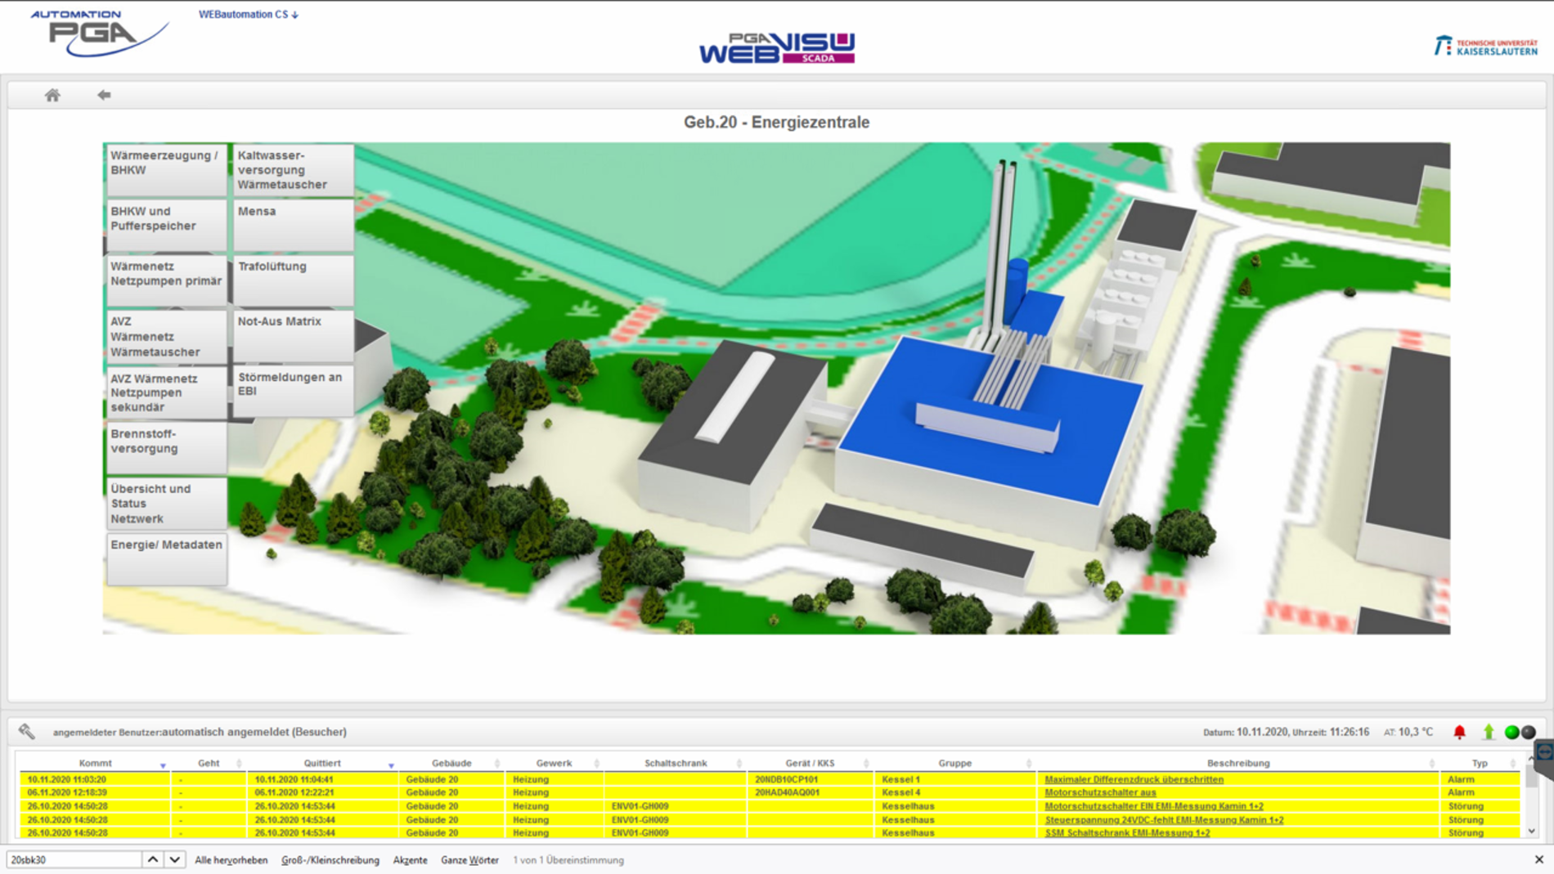Jump to previous search match arrow

coord(153,859)
